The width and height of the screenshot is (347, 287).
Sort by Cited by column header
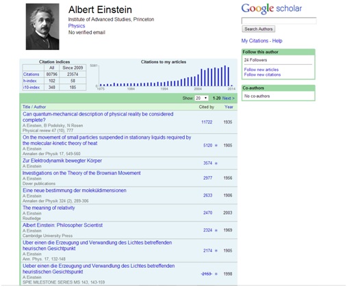[x=206, y=107]
